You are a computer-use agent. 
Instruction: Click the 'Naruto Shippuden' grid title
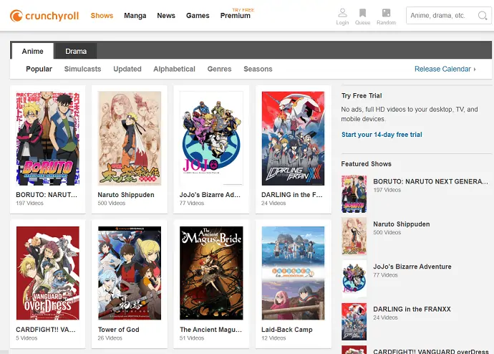tap(126, 195)
